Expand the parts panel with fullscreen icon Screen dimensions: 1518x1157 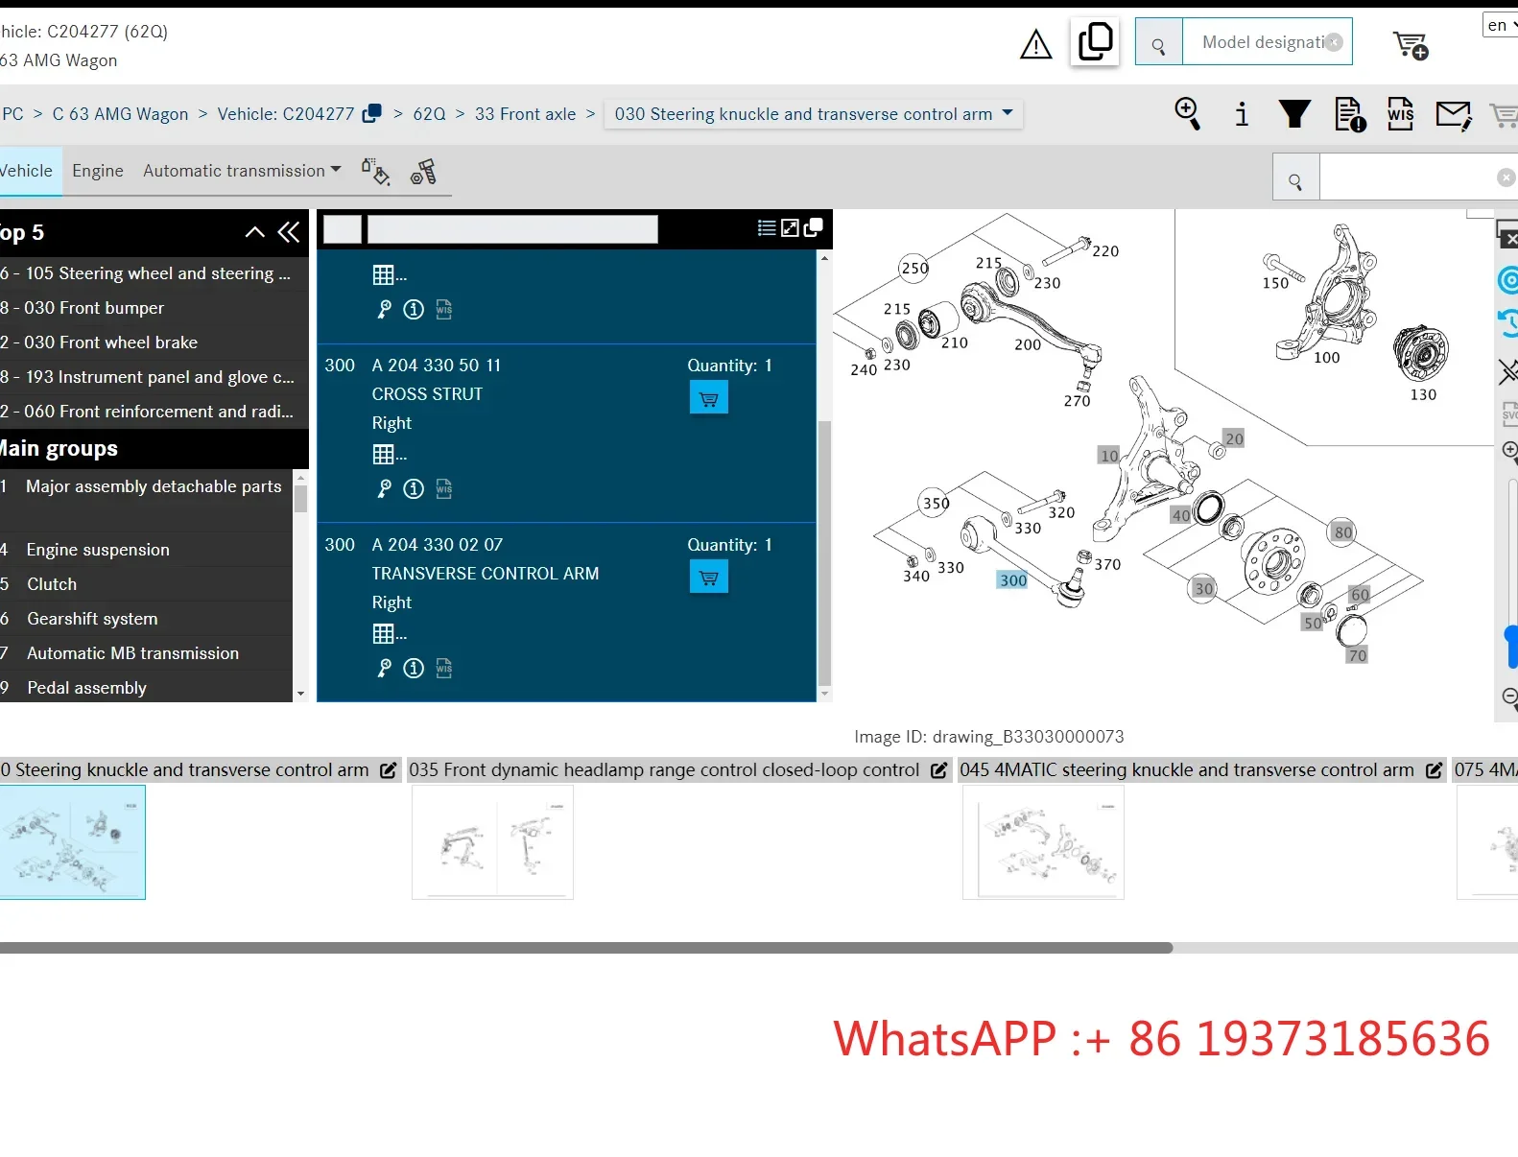click(790, 228)
